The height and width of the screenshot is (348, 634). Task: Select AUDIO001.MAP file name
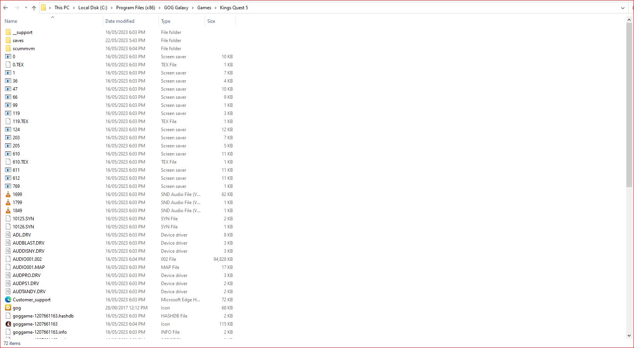(x=29, y=267)
